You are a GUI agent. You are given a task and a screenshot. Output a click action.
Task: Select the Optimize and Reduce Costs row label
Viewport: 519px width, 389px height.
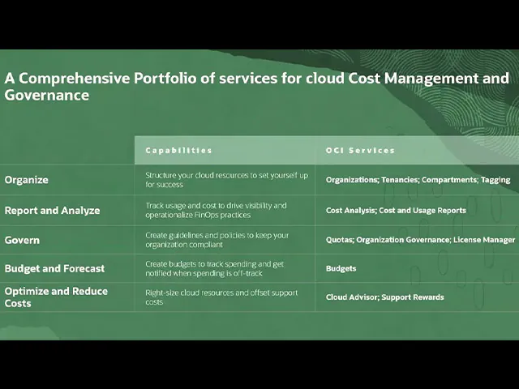coord(56,297)
